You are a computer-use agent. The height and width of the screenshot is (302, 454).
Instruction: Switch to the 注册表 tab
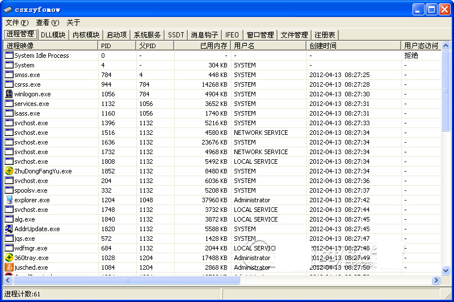coord(325,35)
